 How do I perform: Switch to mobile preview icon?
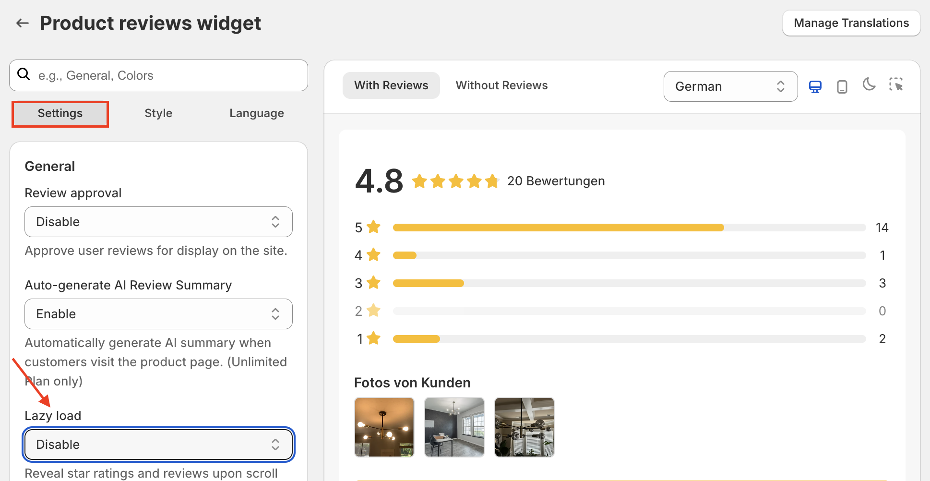click(842, 86)
